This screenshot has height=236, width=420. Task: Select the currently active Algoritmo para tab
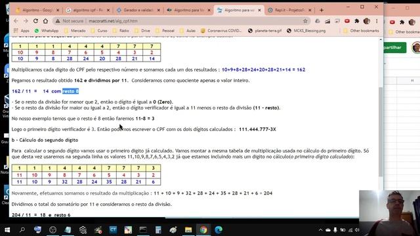pyautogui.click(x=239, y=10)
